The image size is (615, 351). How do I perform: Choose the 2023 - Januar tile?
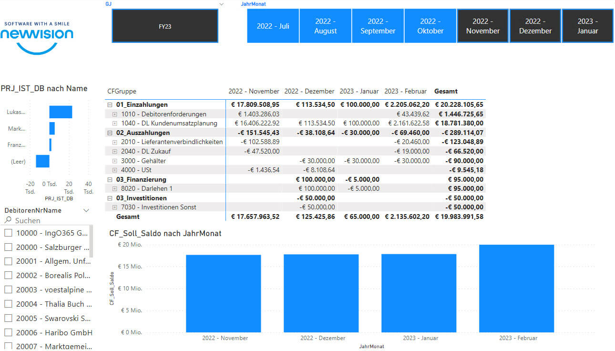point(587,26)
